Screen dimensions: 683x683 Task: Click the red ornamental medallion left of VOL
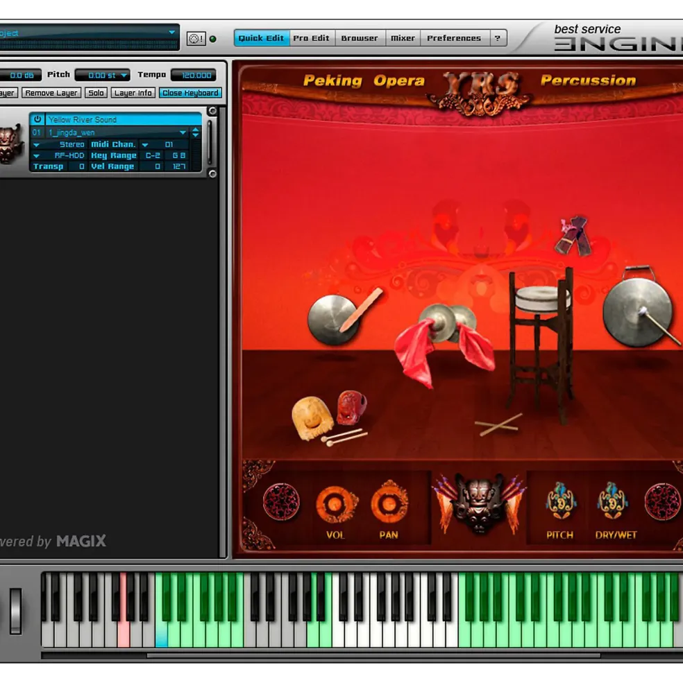pos(281,501)
